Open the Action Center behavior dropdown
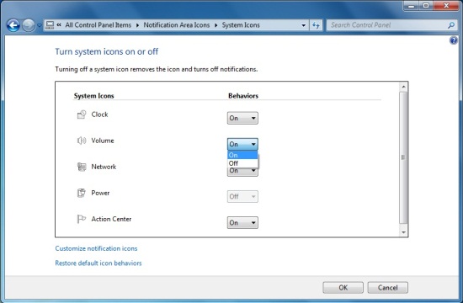Screen dimensions: 463x303 [x=242, y=223]
